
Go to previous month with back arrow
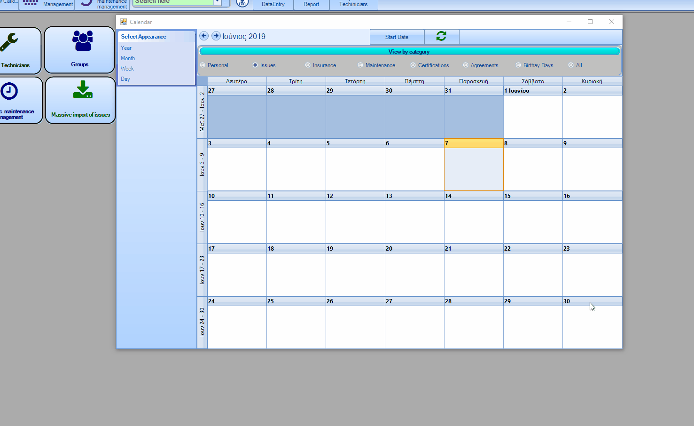point(204,36)
